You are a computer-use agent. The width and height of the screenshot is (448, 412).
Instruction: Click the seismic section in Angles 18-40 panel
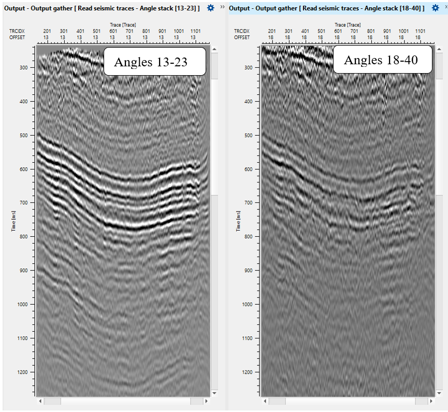point(348,221)
